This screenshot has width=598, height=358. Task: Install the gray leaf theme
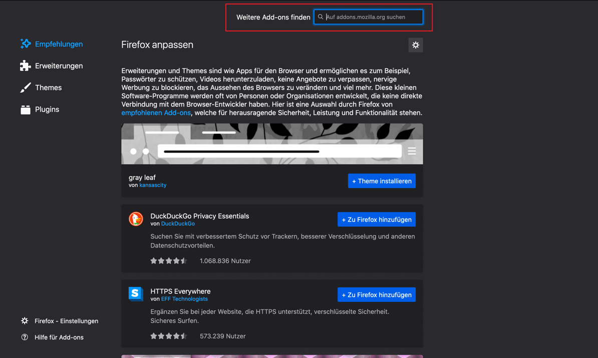[x=382, y=181]
